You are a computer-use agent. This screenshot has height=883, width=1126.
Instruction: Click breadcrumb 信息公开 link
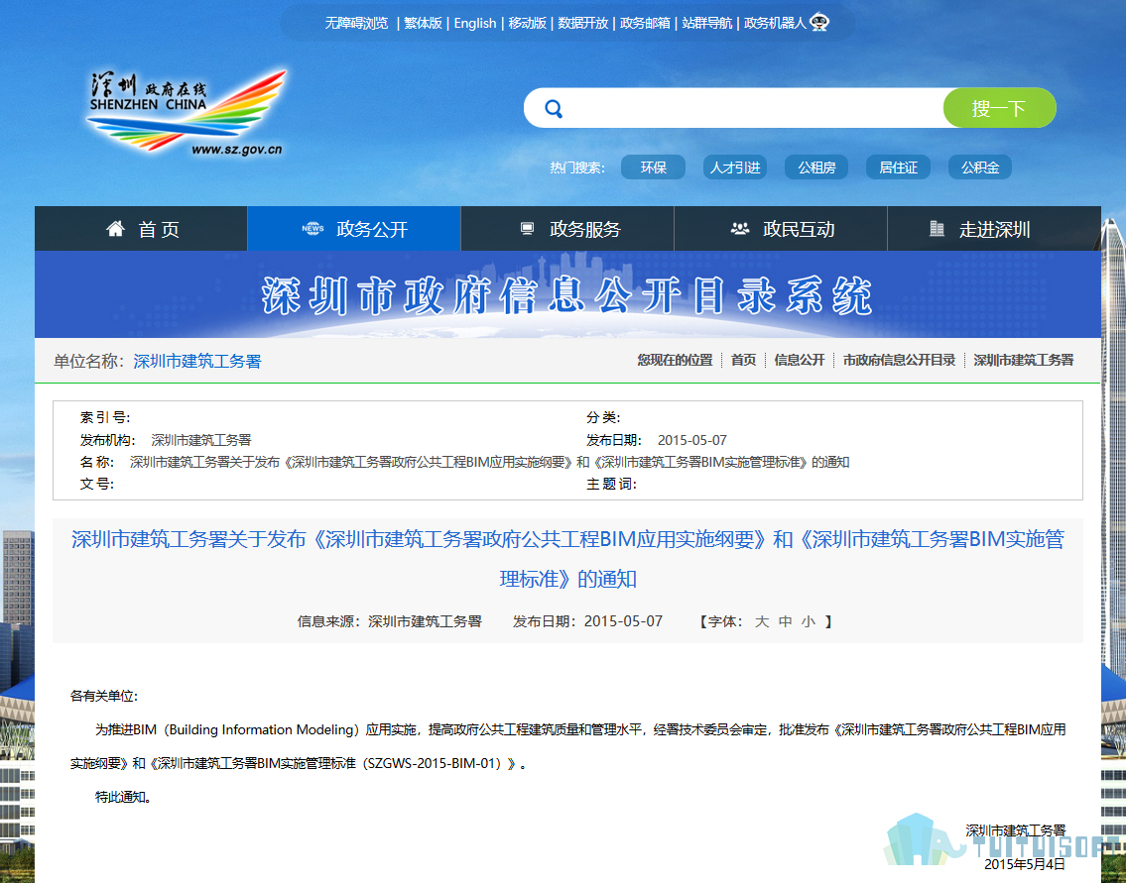(x=800, y=360)
